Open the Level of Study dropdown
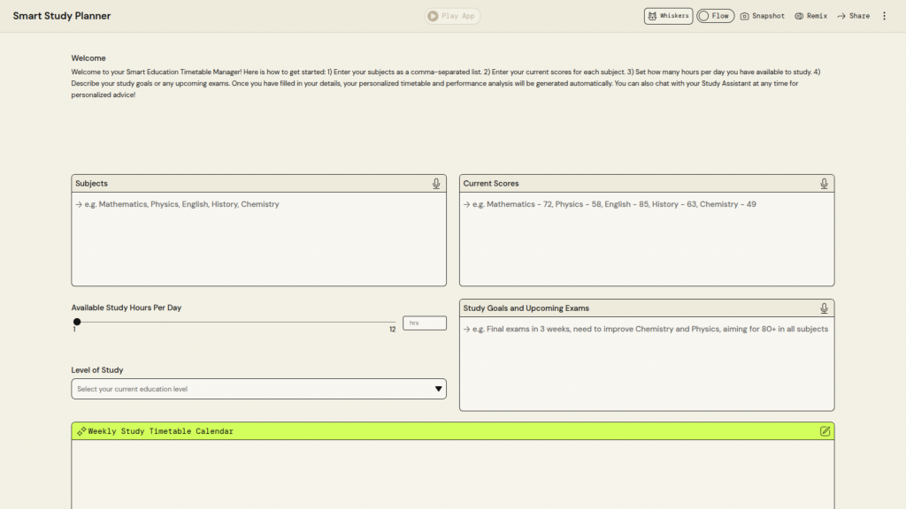Image resolution: width=906 pixels, height=509 pixels. pos(258,389)
